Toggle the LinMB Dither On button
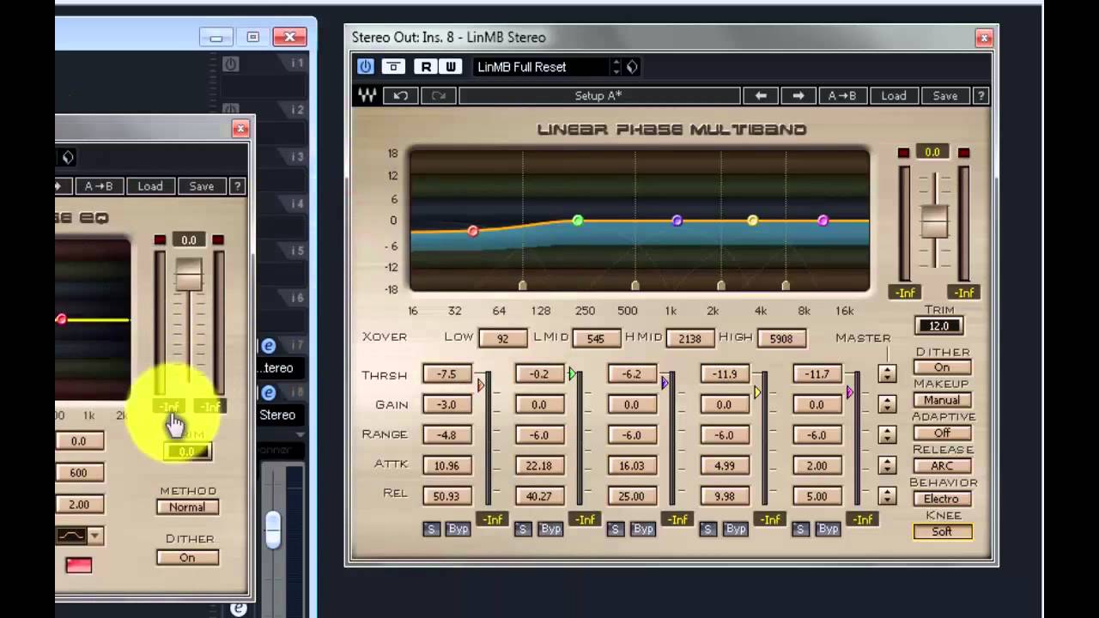 (x=942, y=367)
